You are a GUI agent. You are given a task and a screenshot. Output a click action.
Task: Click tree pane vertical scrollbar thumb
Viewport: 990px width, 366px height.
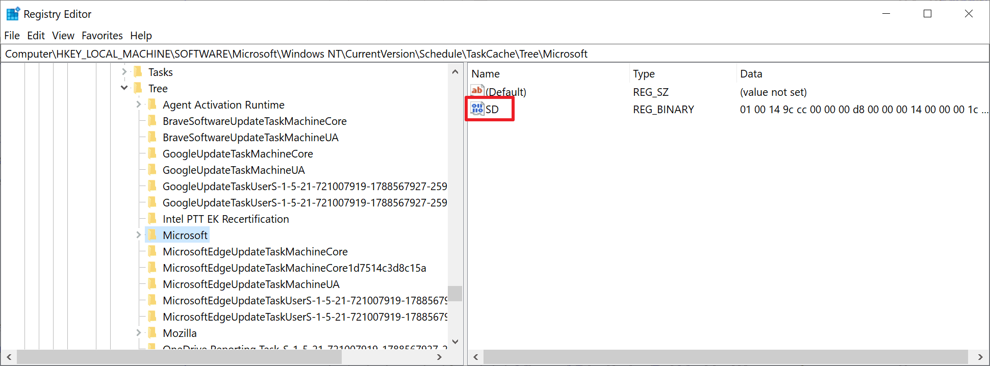point(455,294)
